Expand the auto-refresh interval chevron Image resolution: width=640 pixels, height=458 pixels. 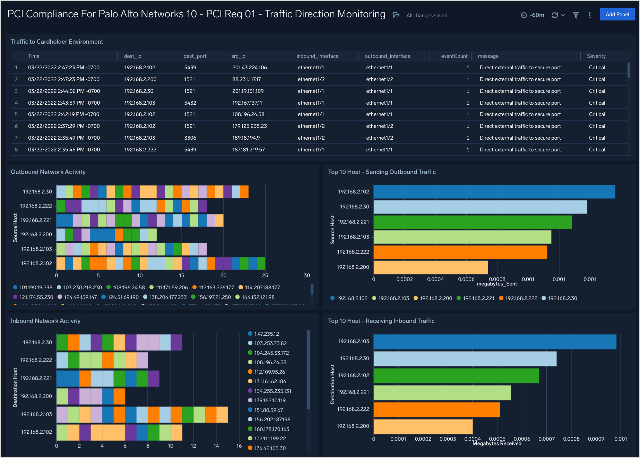(562, 15)
